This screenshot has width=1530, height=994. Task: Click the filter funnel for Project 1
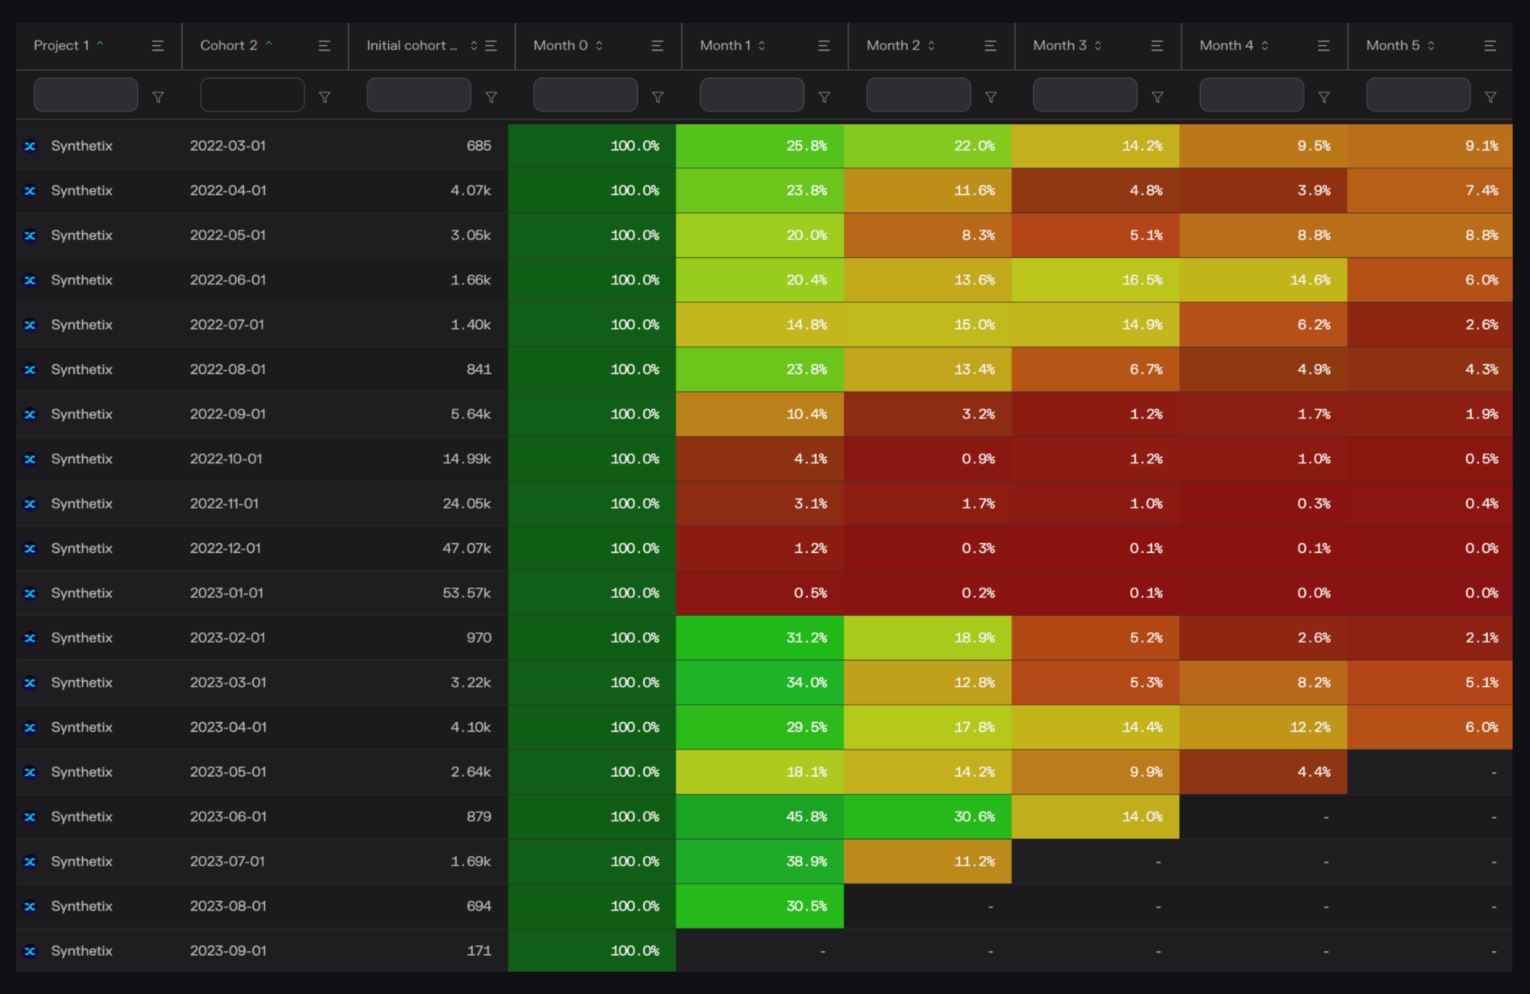coord(157,97)
